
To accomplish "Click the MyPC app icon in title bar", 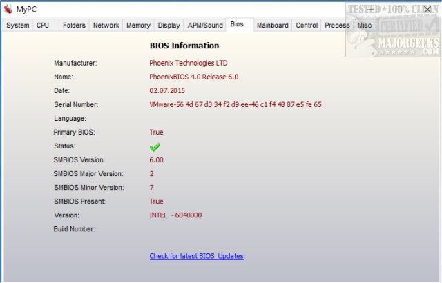I will click(8, 9).
